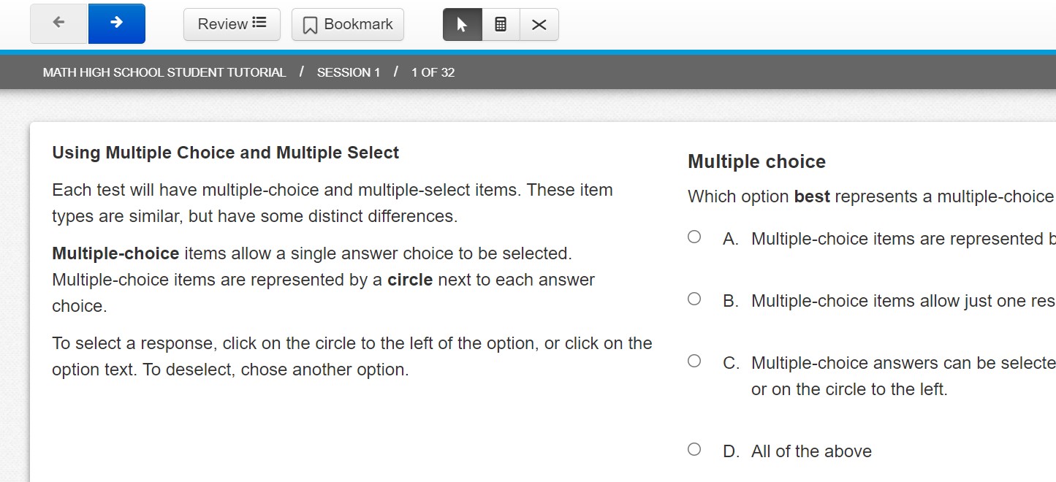Click the 1 of 32 progress indicator
The height and width of the screenshot is (482, 1056).
[x=433, y=72]
